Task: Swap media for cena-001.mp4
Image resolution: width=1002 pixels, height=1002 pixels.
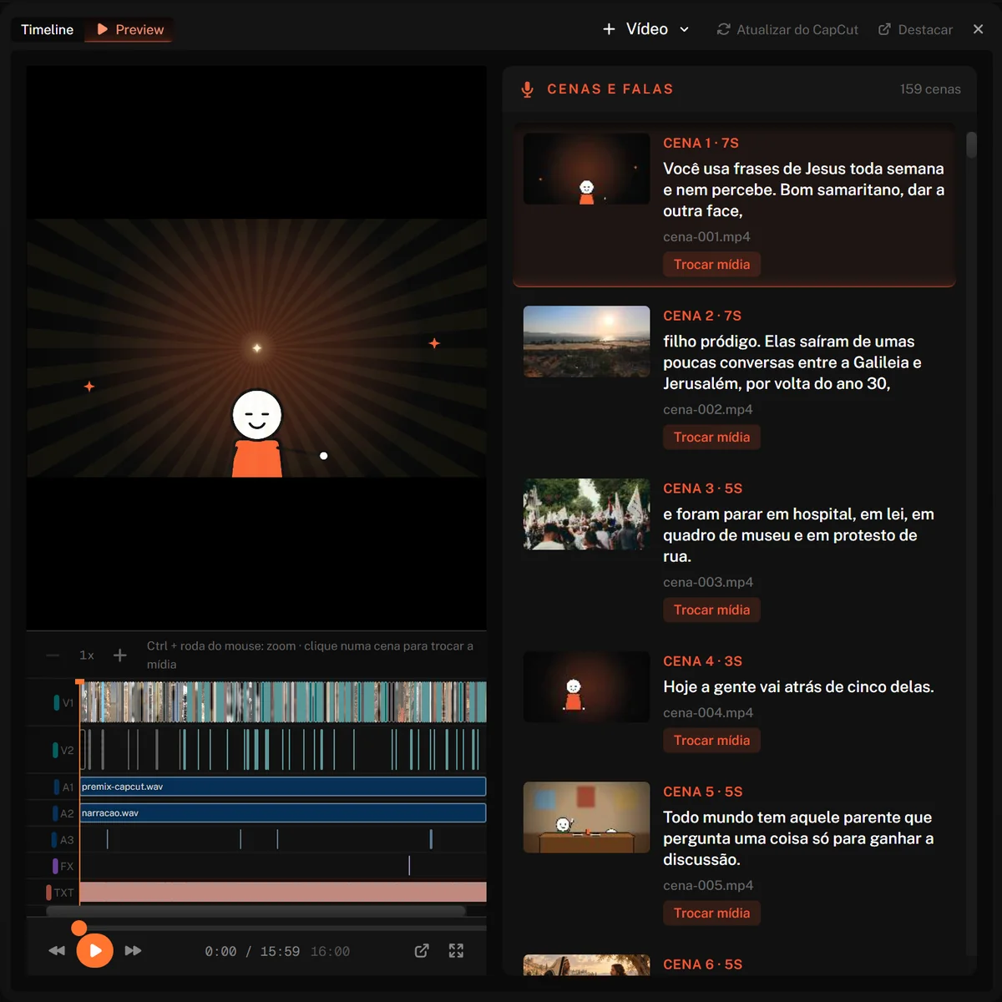Action: click(x=711, y=265)
